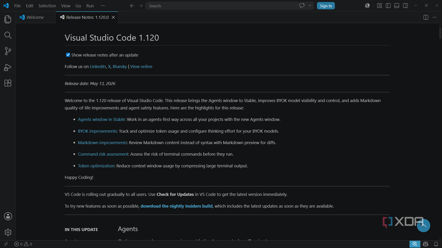Open the chat dropdown arrow in title bar

[x=310, y=6]
